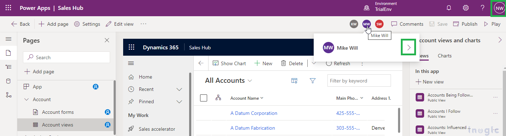
Task: Collapse the Account tree node
Action: [26, 99]
